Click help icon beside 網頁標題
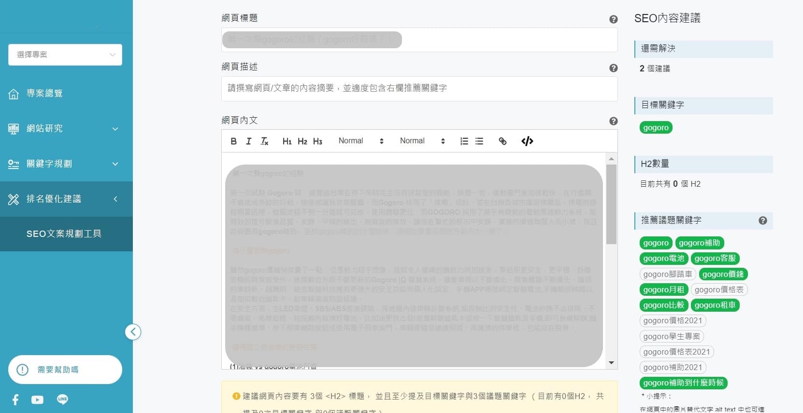The width and height of the screenshot is (803, 413). [x=613, y=19]
